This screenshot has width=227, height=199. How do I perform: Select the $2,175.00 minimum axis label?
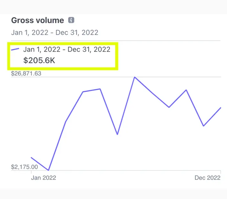[24, 167]
